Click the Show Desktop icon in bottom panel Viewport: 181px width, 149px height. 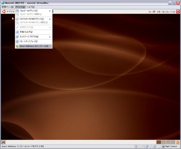3,142
